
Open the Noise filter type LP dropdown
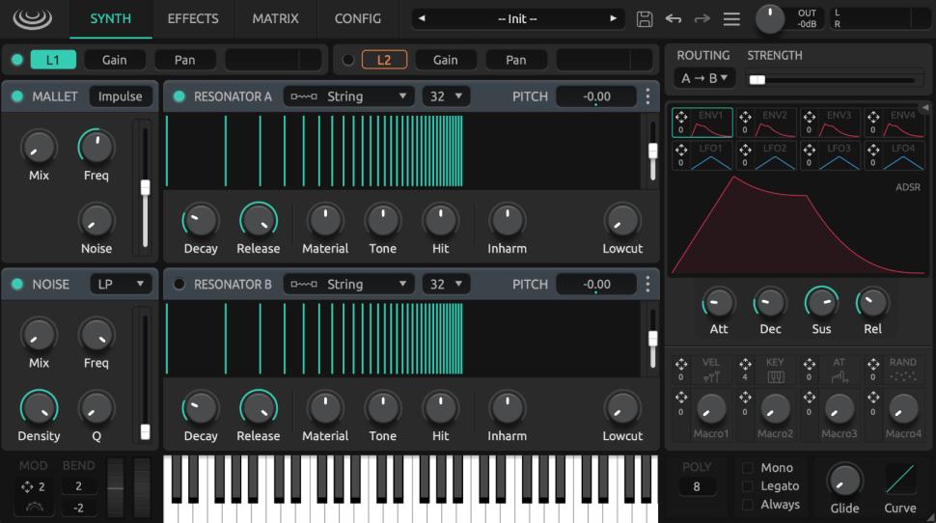tap(121, 284)
